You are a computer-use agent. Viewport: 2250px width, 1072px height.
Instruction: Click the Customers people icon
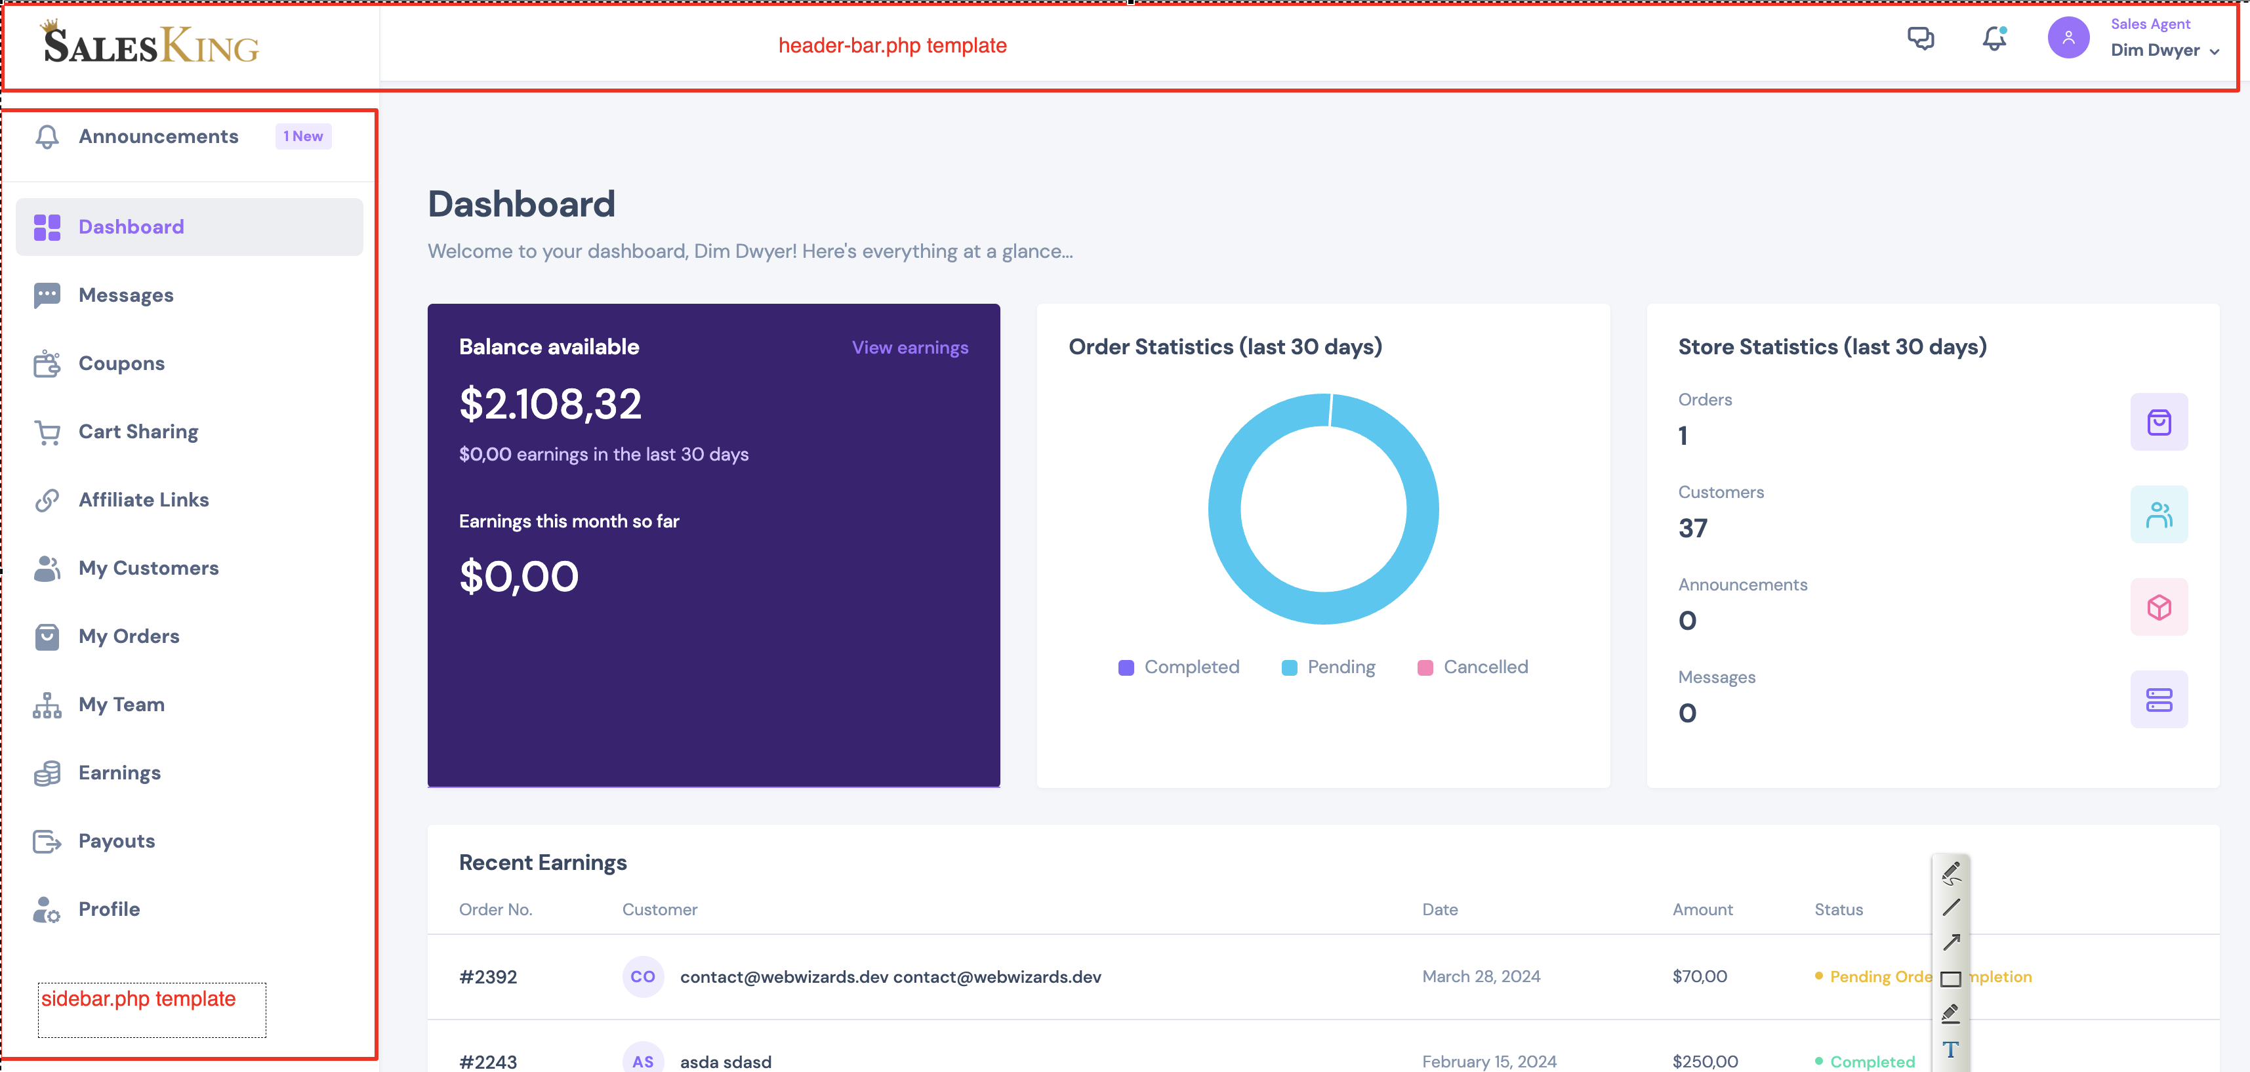[2158, 514]
